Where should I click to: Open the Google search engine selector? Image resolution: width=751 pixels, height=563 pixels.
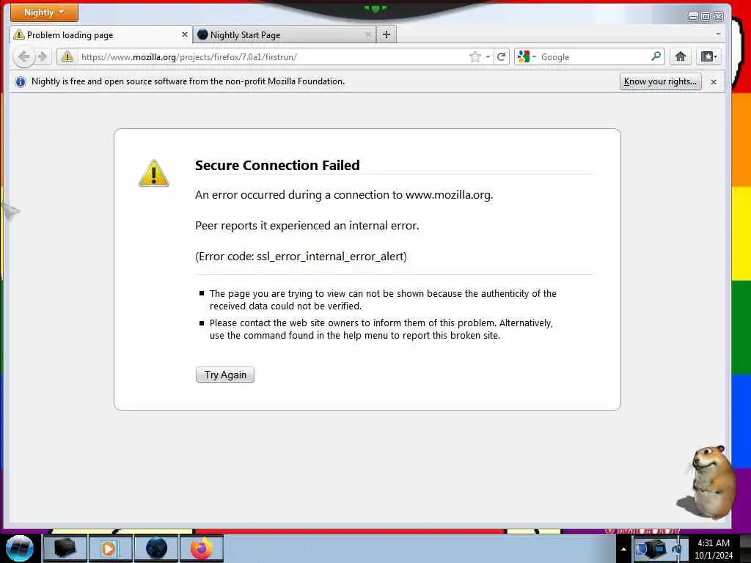coord(527,57)
